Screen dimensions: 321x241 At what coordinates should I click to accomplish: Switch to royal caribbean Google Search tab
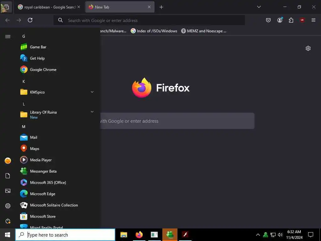[x=46, y=7]
